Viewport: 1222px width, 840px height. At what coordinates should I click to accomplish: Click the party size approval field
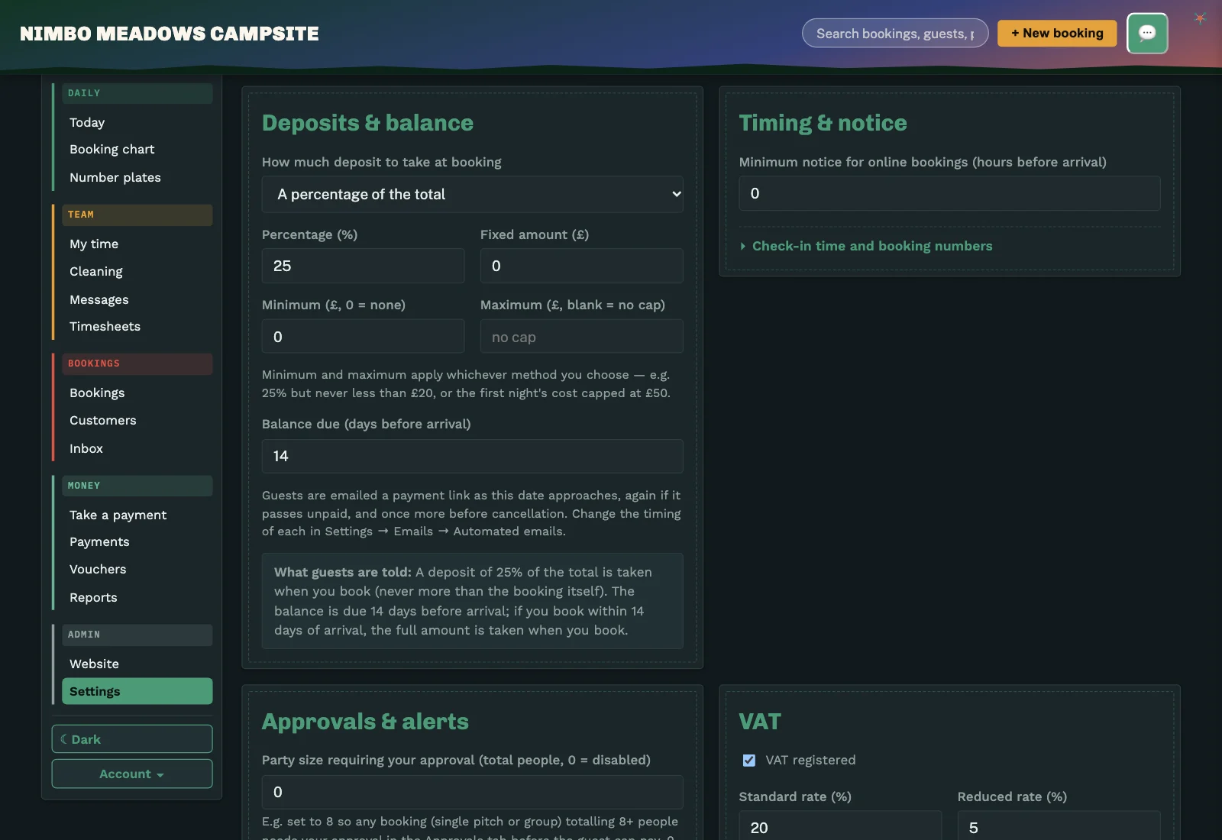[x=472, y=792]
